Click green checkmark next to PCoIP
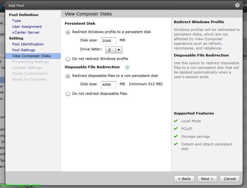 pyautogui.click(x=176, y=129)
